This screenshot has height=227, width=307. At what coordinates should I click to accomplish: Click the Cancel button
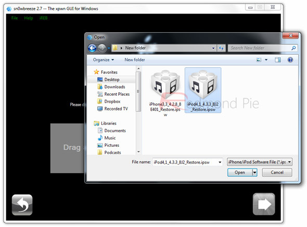pos(277,172)
